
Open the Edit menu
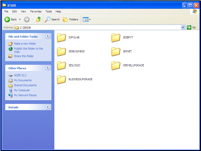pyautogui.click(x=14, y=12)
